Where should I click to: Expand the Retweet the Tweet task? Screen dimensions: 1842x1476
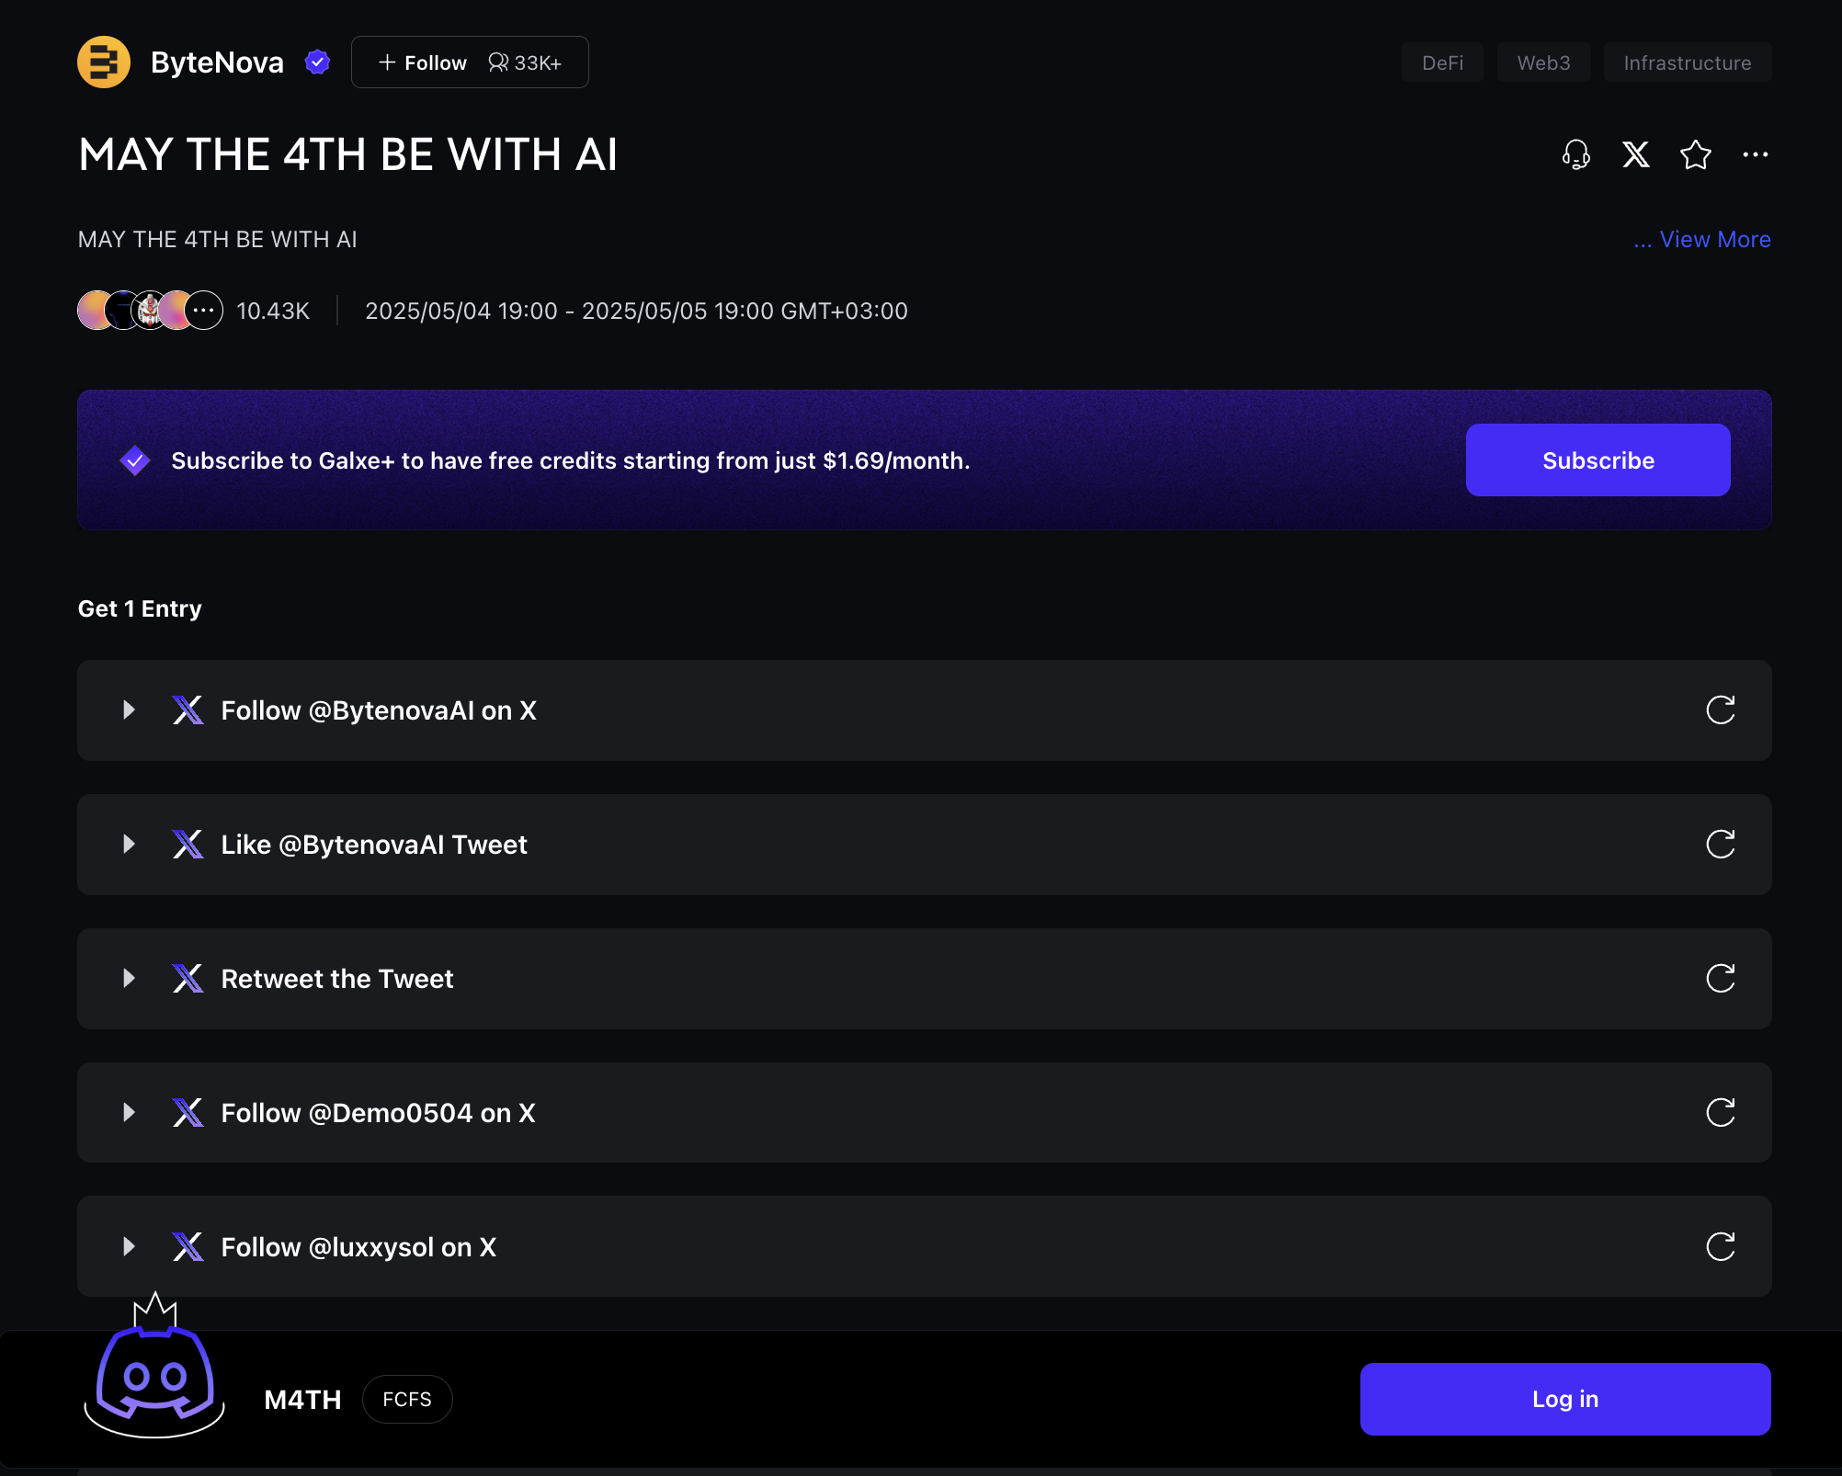pyautogui.click(x=129, y=979)
